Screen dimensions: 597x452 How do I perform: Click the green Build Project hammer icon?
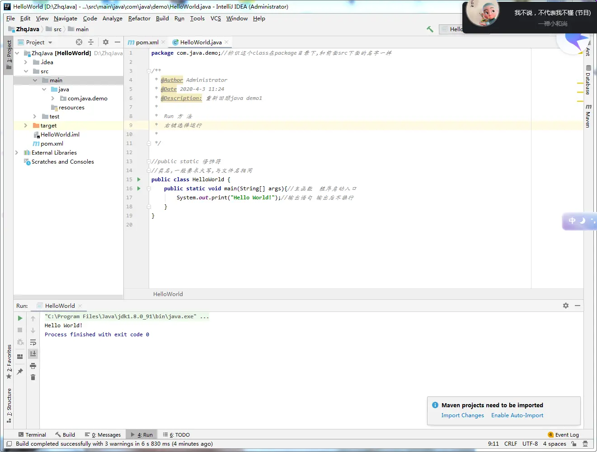[430, 29]
